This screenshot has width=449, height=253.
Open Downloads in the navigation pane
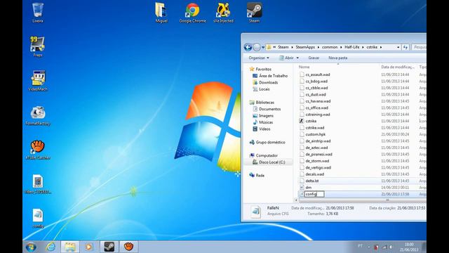[268, 83]
